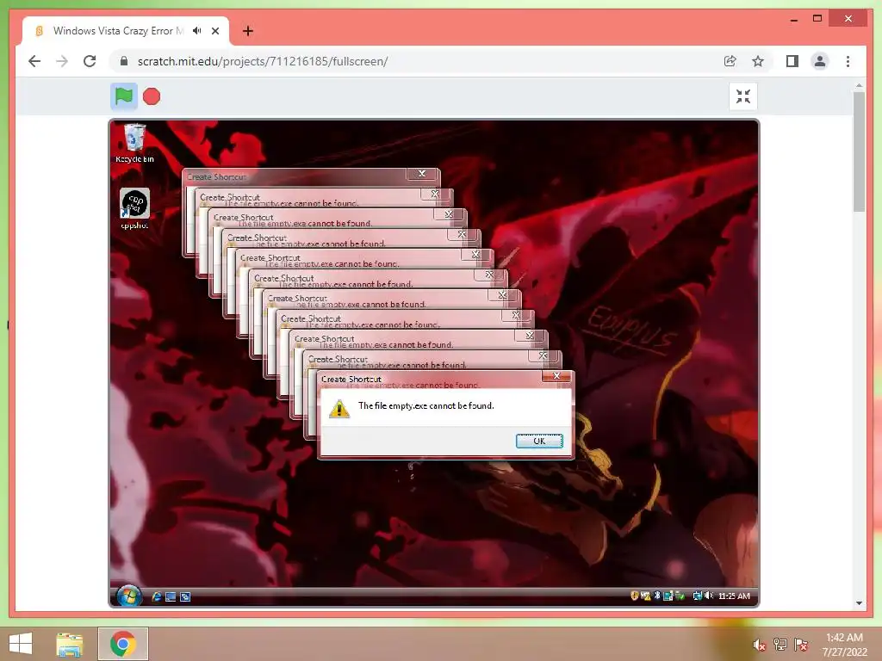Close the frontmost Create Shortcut dialog
Screen dimensions: 882x661
click(x=557, y=376)
